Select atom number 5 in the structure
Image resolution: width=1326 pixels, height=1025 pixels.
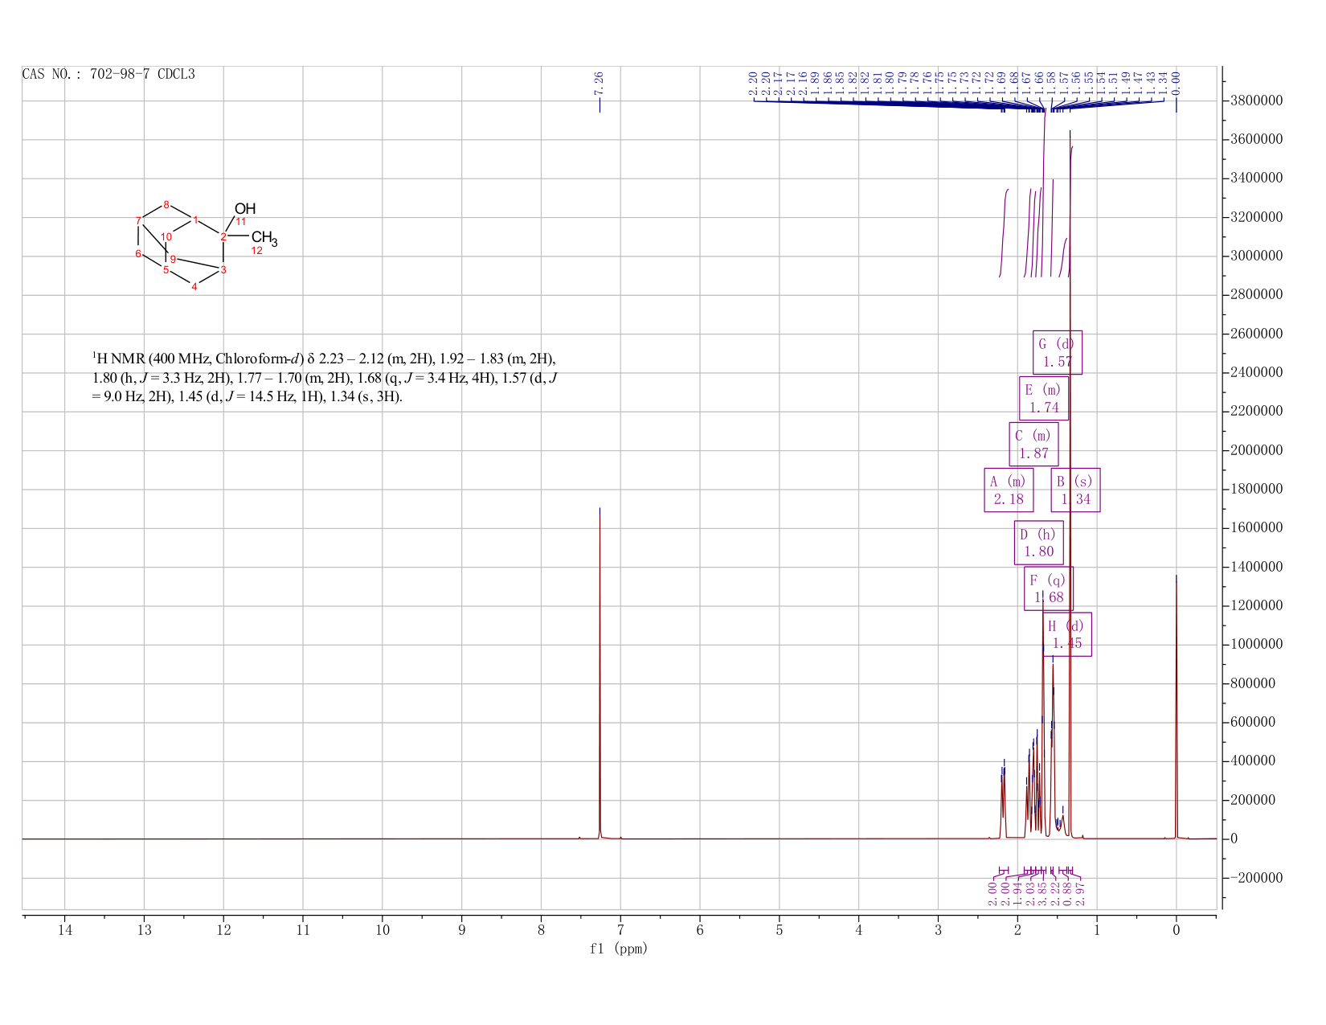[x=166, y=270]
